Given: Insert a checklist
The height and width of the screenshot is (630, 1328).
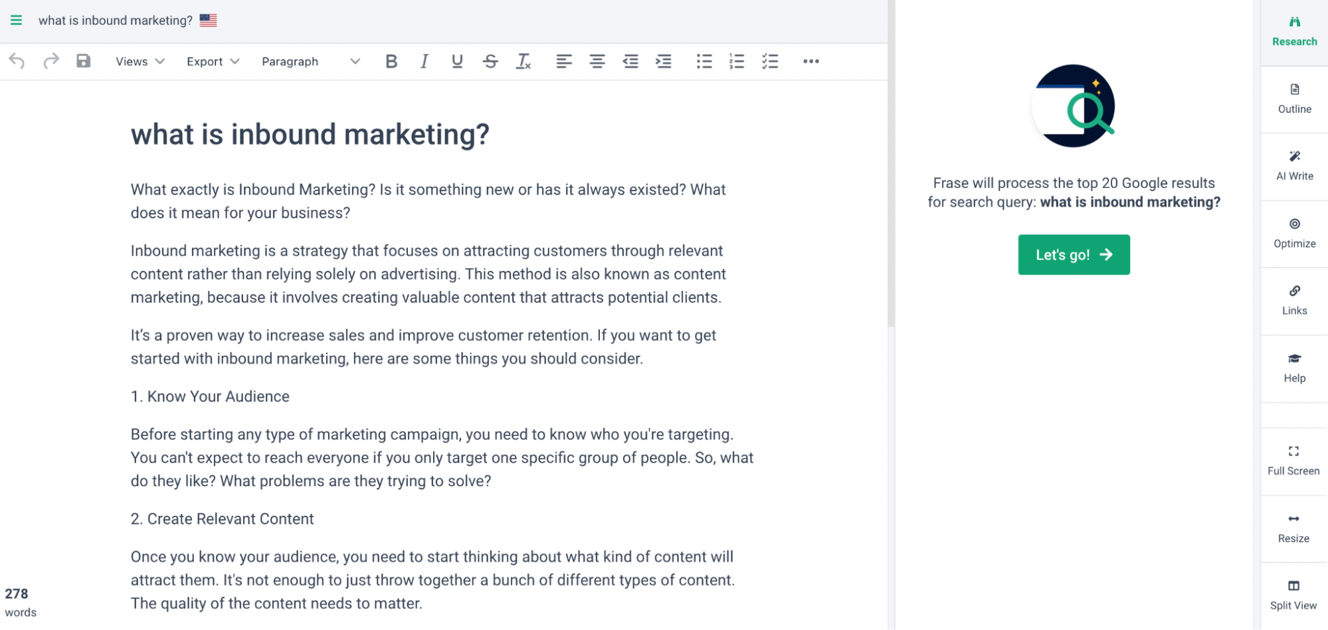Looking at the screenshot, I should tap(770, 61).
